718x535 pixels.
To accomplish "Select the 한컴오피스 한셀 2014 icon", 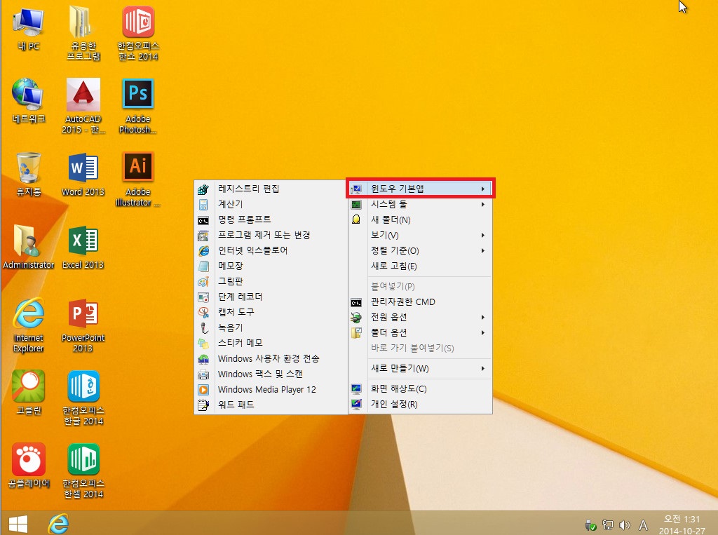I will click(x=83, y=470).
